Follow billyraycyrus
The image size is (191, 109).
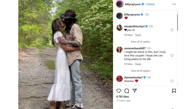coord(150,4)
